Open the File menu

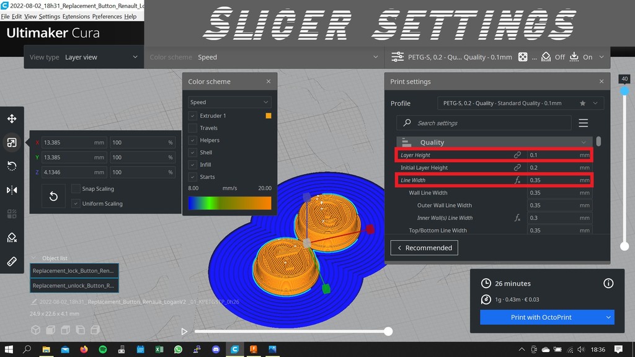pyautogui.click(x=5, y=17)
